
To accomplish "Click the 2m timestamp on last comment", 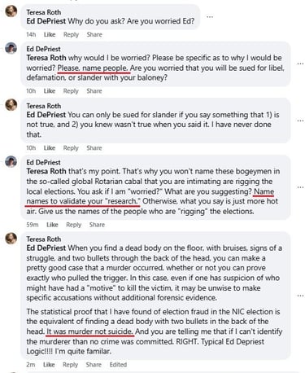I will (31, 365).
